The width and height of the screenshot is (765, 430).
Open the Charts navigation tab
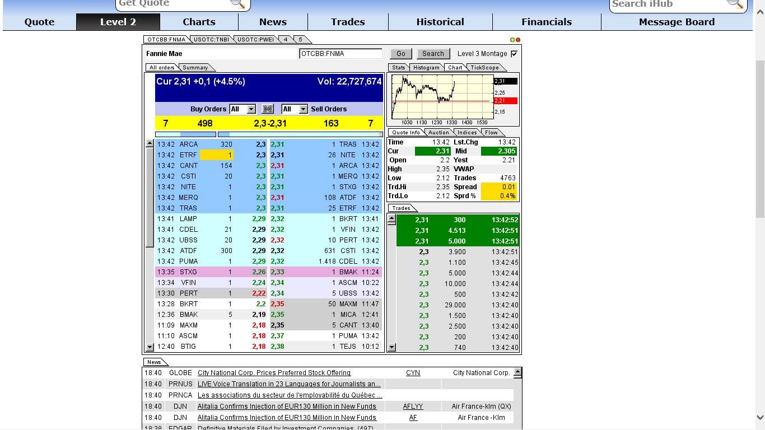coord(199,22)
